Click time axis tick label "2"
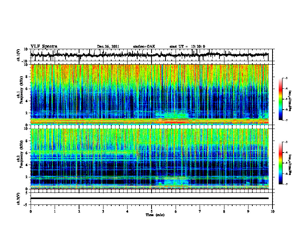The width and height of the screenshot is (307, 237). (x=79, y=211)
